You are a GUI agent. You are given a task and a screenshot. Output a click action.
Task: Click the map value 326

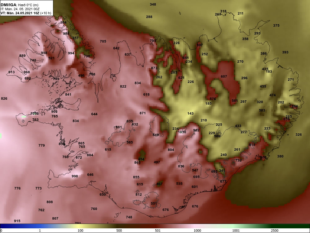[x=299, y=135]
